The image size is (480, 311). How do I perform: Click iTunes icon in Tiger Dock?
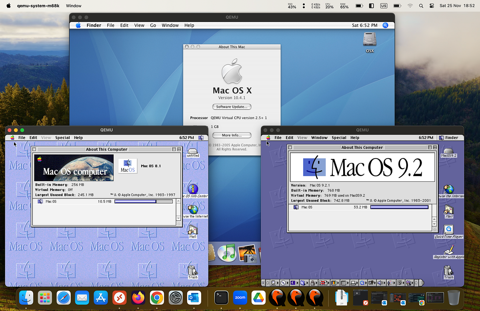click(229, 254)
